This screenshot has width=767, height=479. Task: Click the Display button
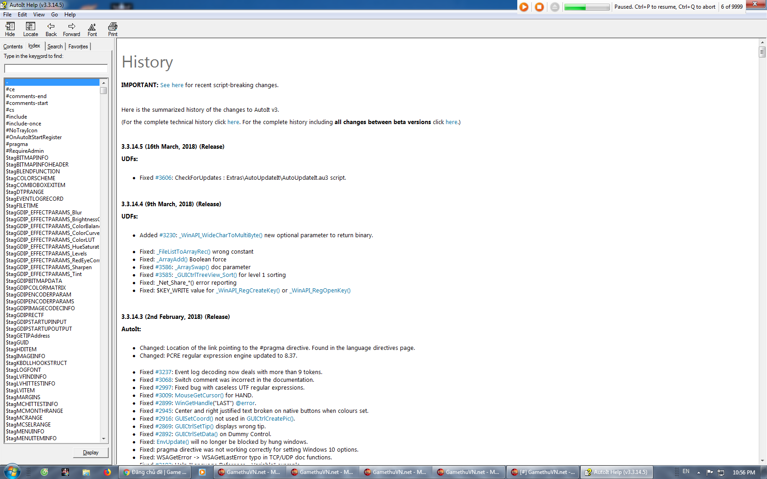91,453
